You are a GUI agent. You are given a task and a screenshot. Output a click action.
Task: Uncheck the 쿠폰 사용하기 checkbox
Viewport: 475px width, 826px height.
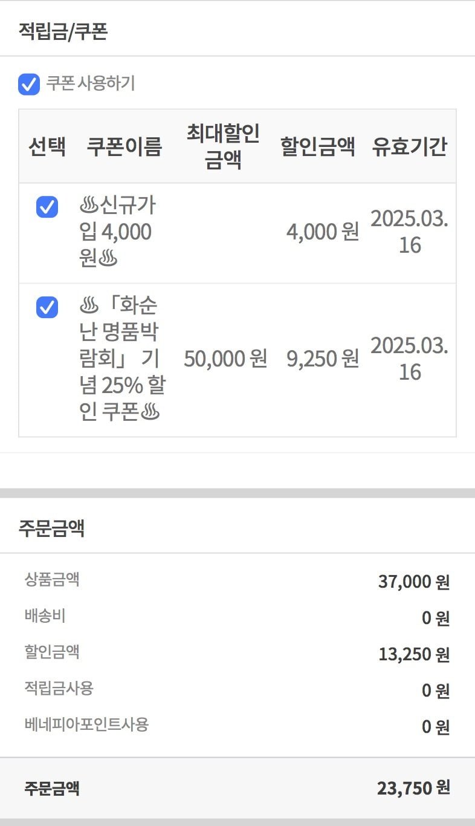click(29, 84)
